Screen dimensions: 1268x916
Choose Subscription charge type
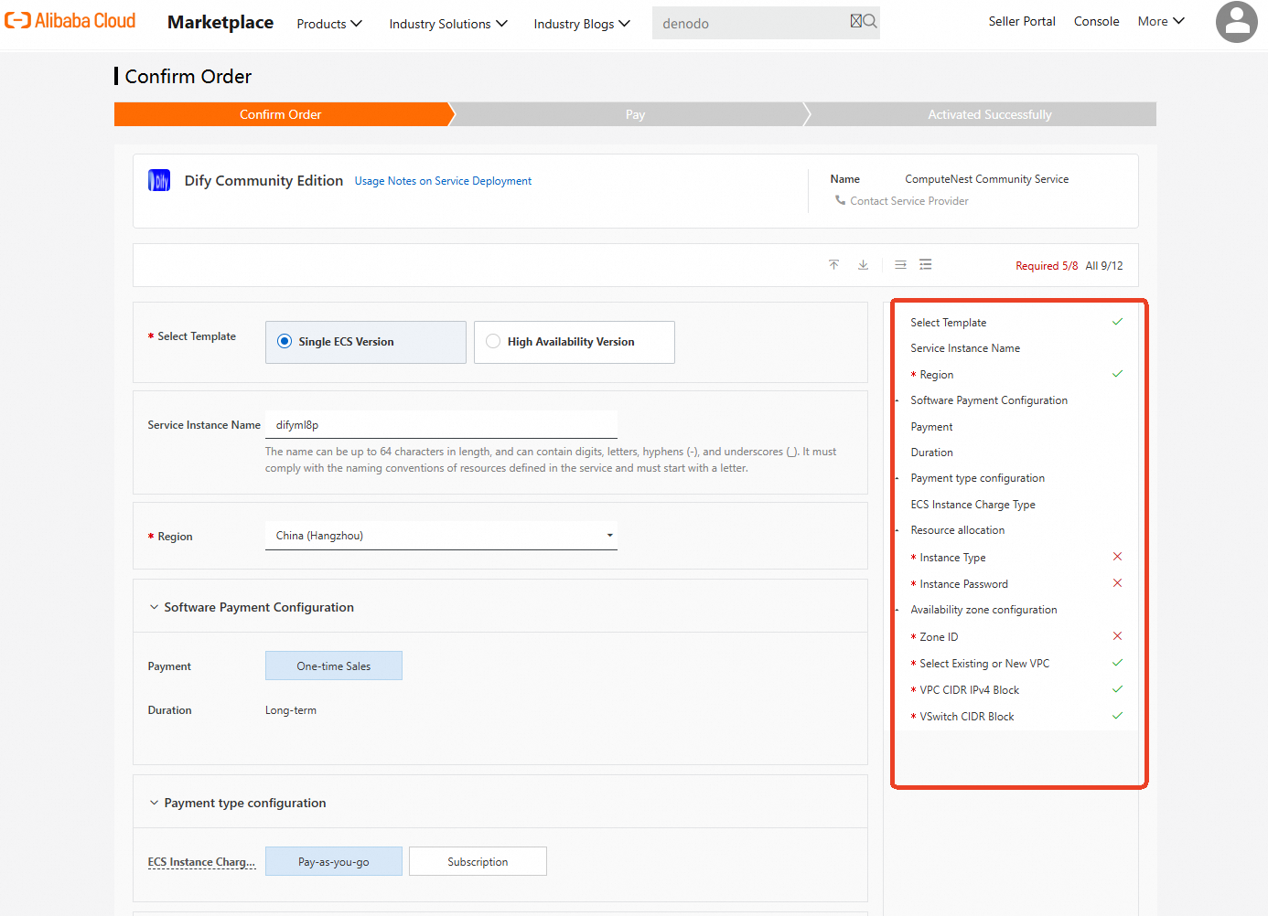478,861
